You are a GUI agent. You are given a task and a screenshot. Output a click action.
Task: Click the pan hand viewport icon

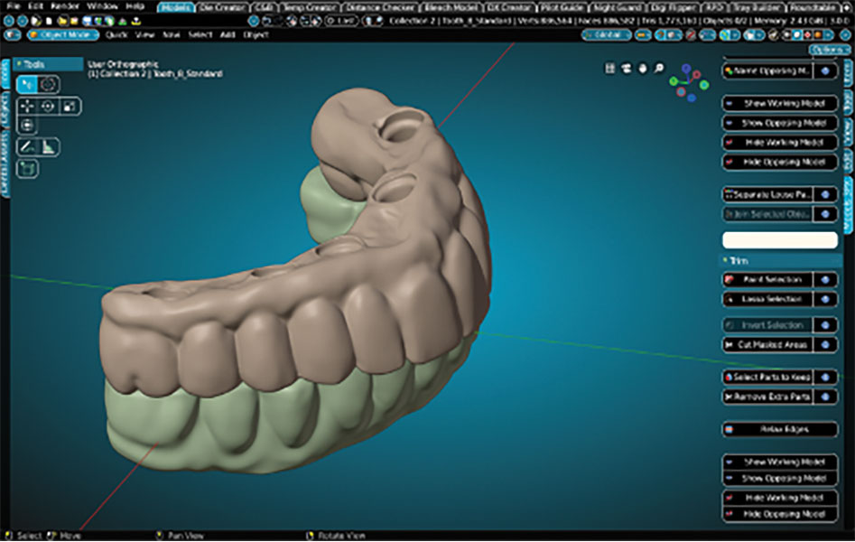[x=642, y=68]
